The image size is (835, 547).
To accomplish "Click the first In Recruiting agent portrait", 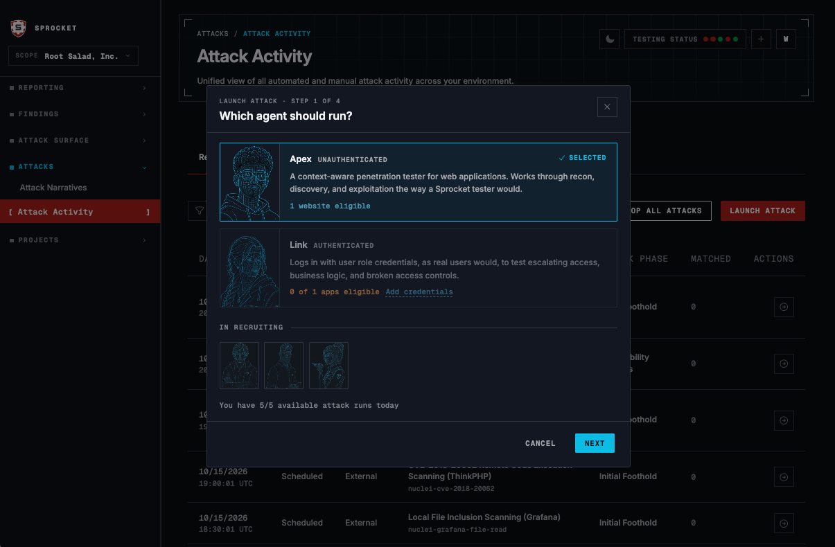I will (x=239, y=366).
